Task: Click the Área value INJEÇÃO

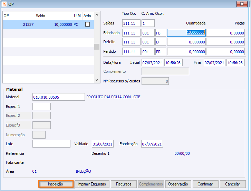Action: (x=83, y=171)
